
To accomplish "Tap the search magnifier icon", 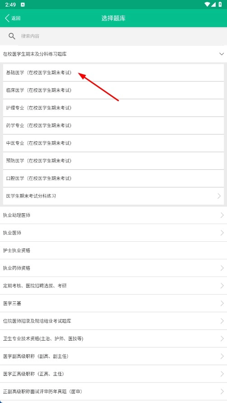I will [12, 36].
